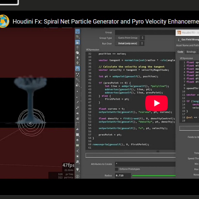
Task: Toggle the primitive hulls corner-bracket icon
Action: [x=77, y=124]
